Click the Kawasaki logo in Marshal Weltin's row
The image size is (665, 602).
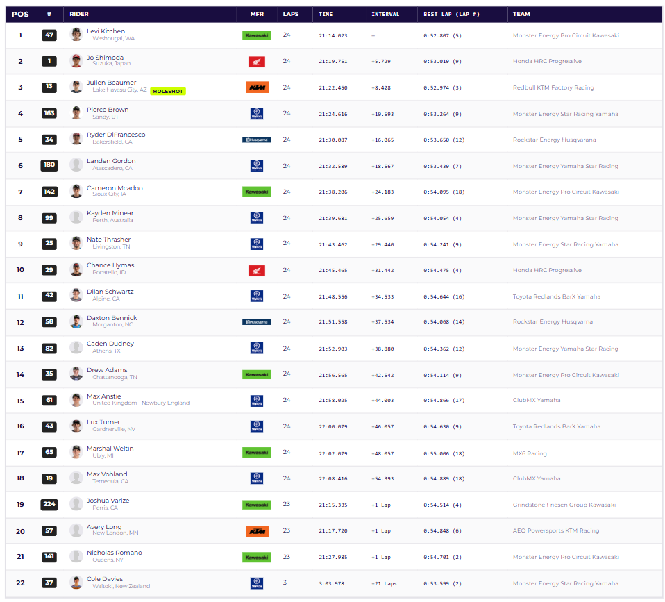coord(257,453)
